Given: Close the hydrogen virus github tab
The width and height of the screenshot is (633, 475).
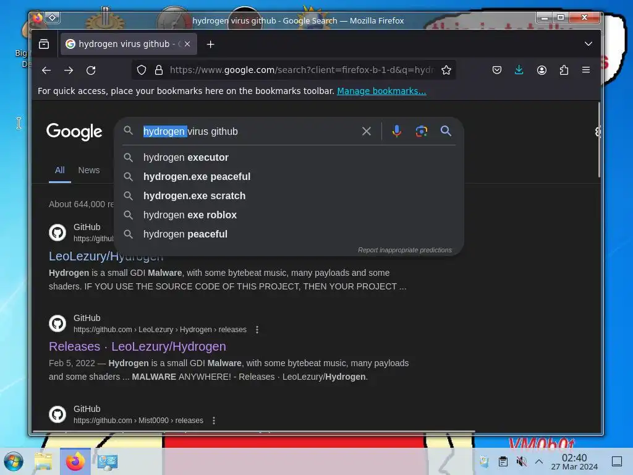Looking at the screenshot, I should coord(187,44).
